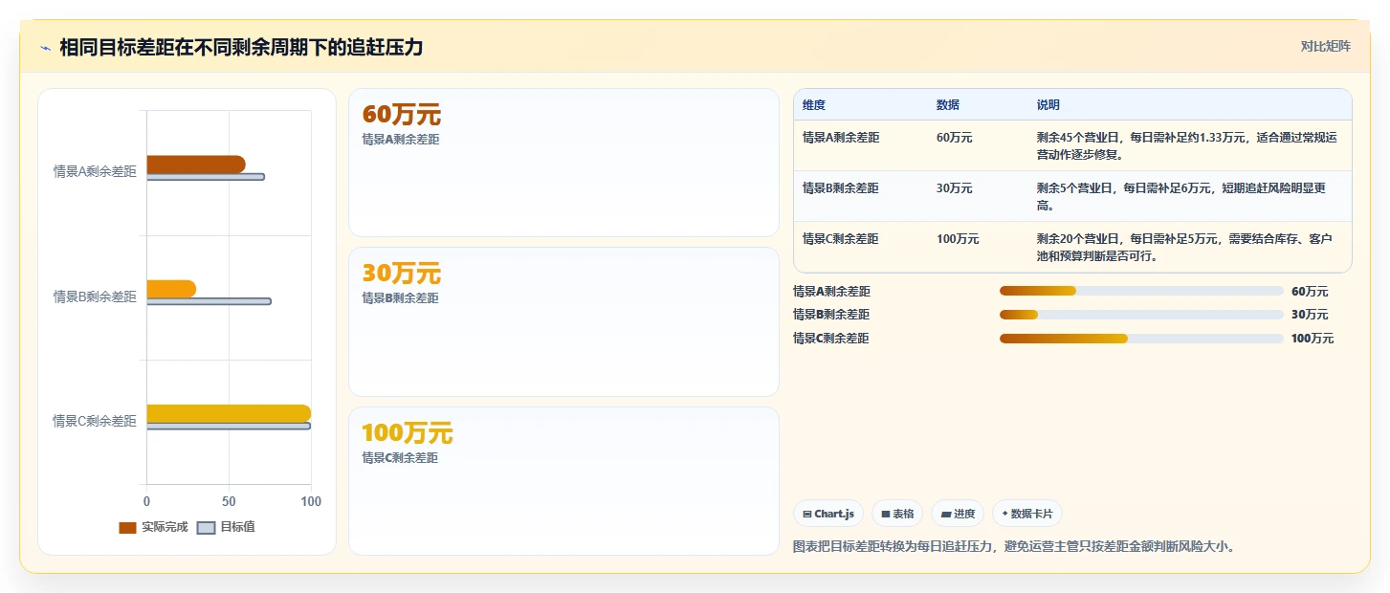Viewport: 1390px width, 593px height.
Task: Click the 情景B target value bar
Action: [209, 301]
